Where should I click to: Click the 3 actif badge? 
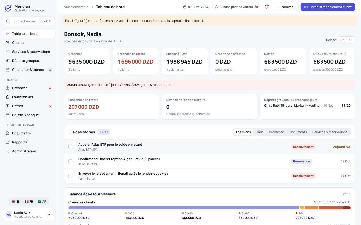pyautogui.click(x=104, y=132)
